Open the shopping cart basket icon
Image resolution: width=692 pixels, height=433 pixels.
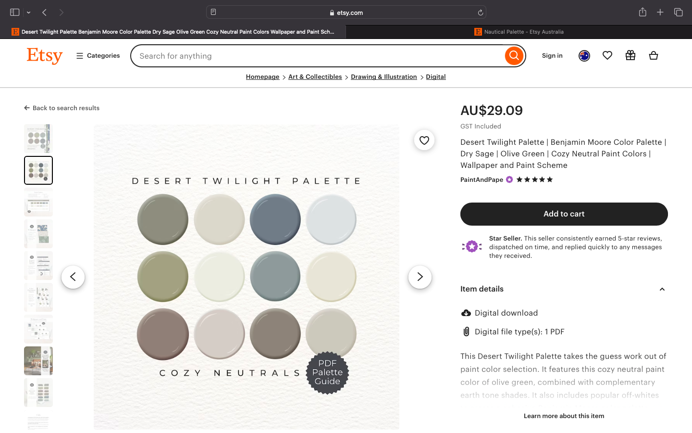pos(654,56)
